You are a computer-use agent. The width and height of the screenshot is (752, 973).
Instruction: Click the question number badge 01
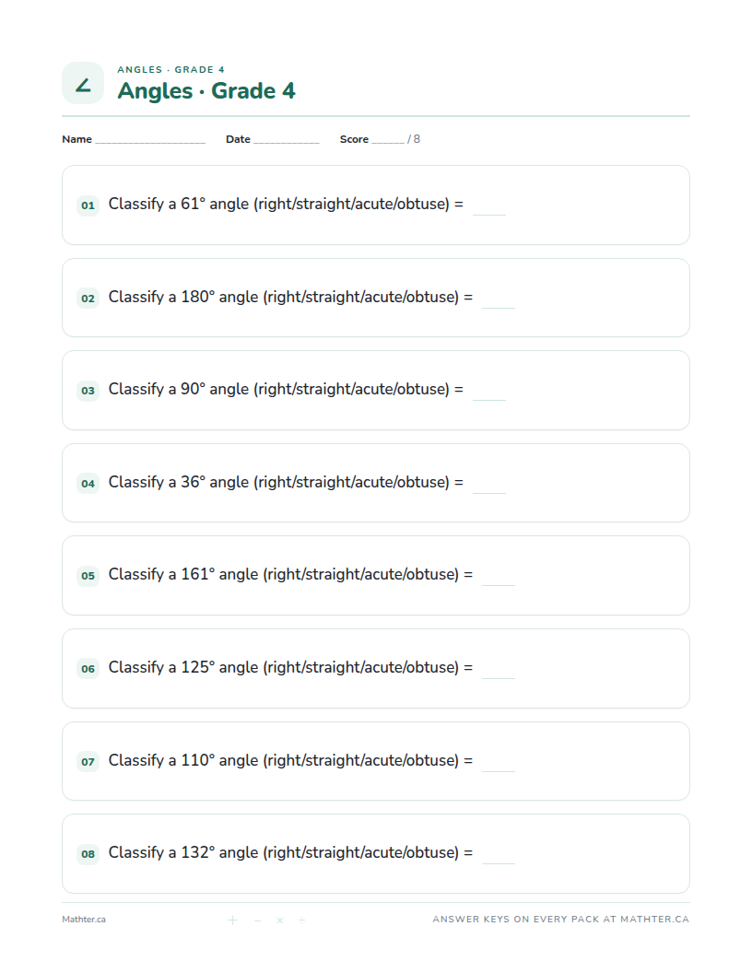[x=88, y=205]
